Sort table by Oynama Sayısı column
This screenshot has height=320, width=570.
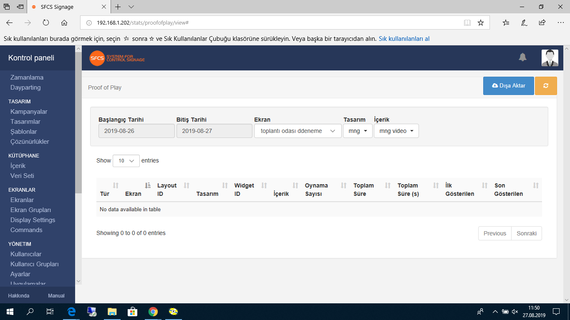click(x=325, y=190)
